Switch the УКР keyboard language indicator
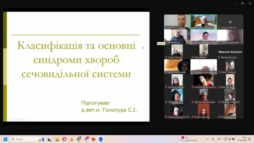254x143 pixels. 219,139
